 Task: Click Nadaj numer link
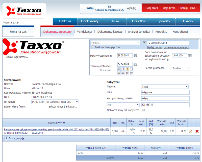pyautogui.click(x=155, y=47)
